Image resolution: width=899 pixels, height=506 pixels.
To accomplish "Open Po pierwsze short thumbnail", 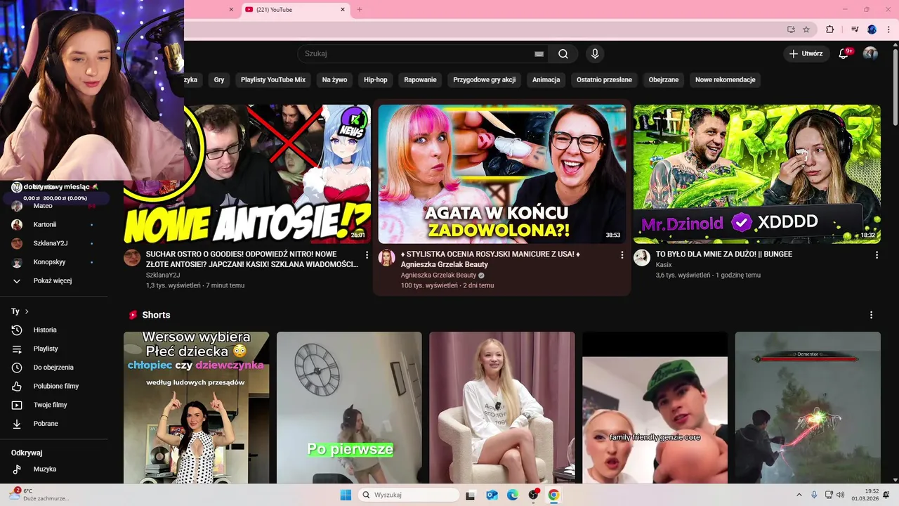I will click(x=349, y=408).
